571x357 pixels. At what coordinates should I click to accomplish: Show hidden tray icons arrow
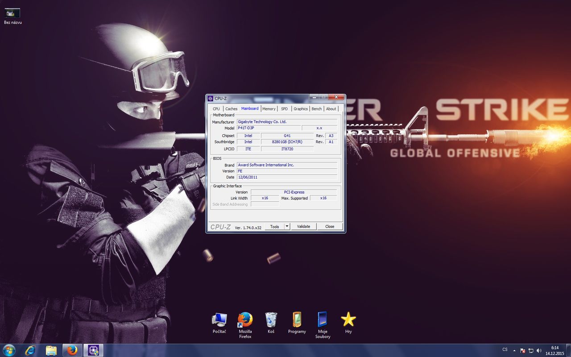(x=514, y=350)
